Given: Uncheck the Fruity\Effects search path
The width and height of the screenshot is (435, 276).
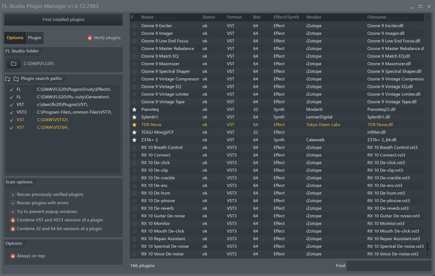Looking at the screenshot, I should point(11,89).
